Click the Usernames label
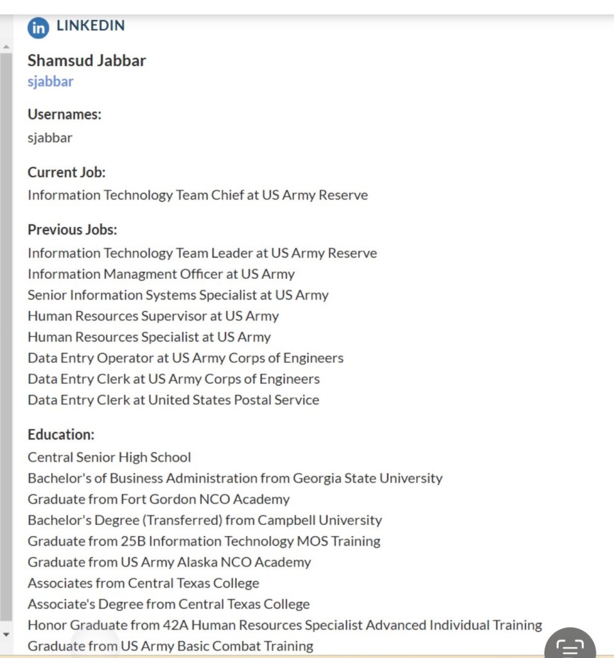This screenshot has width=614, height=658. click(x=64, y=114)
